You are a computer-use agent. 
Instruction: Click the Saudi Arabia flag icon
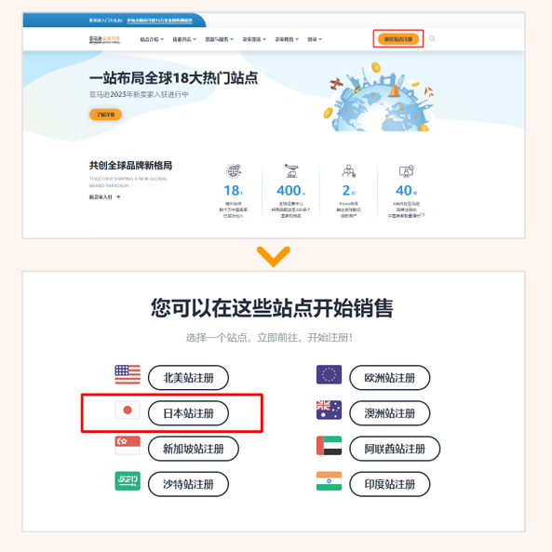click(x=128, y=481)
